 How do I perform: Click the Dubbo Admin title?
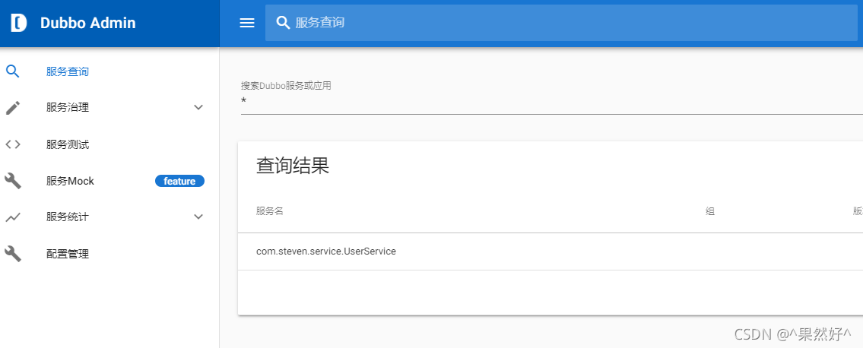pyautogui.click(x=88, y=23)
